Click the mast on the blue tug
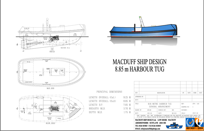Image resolution: width=204 pixels, height=131 pixels. [142, 22]
